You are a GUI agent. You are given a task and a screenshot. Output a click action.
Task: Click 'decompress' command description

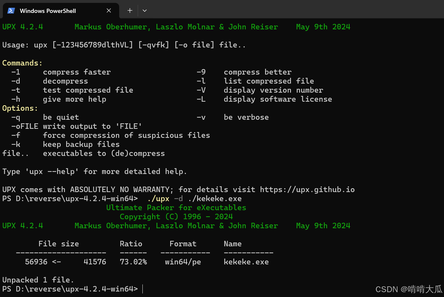tap(66, 81)
